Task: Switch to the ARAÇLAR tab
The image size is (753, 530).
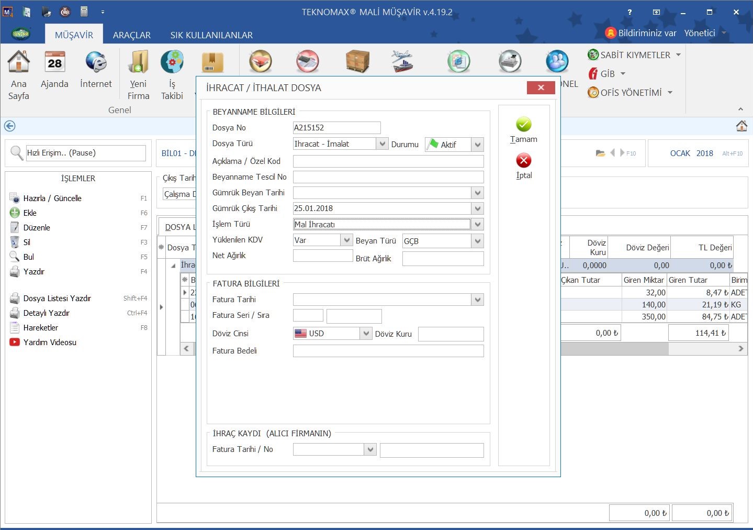Action: click(x=132, y=35)
